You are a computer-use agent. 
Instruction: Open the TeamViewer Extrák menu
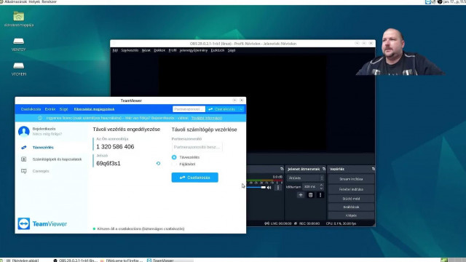tap(50, 109)
